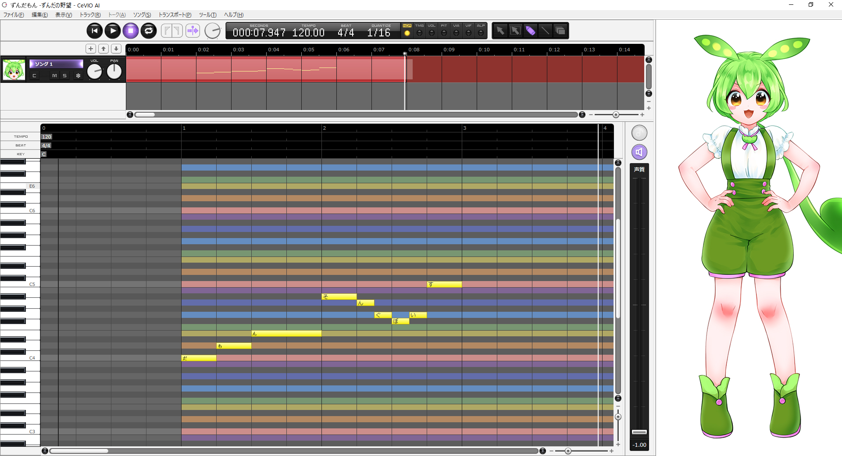Click the C button on ソング 1 track
Screen dimensions: 842x456
(34, 76)
